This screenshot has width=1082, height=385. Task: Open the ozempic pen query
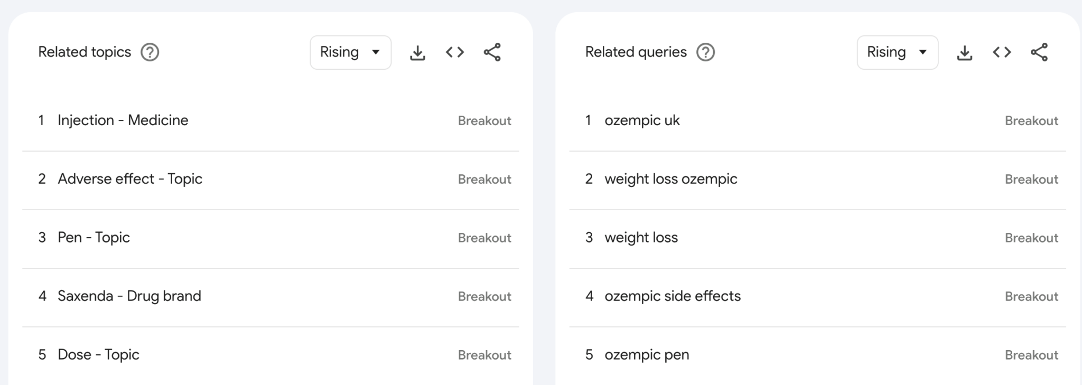[x=647, y=354]
